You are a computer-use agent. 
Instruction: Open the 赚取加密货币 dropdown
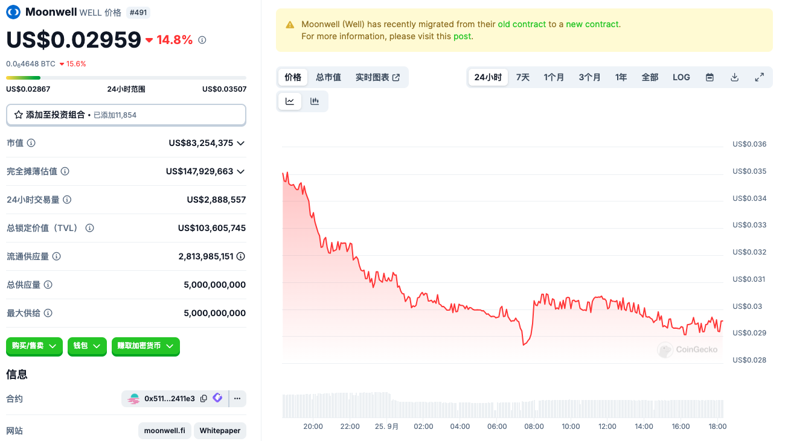[x=146, y=346]
